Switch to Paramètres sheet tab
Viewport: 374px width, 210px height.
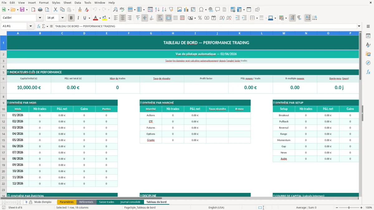67,202
